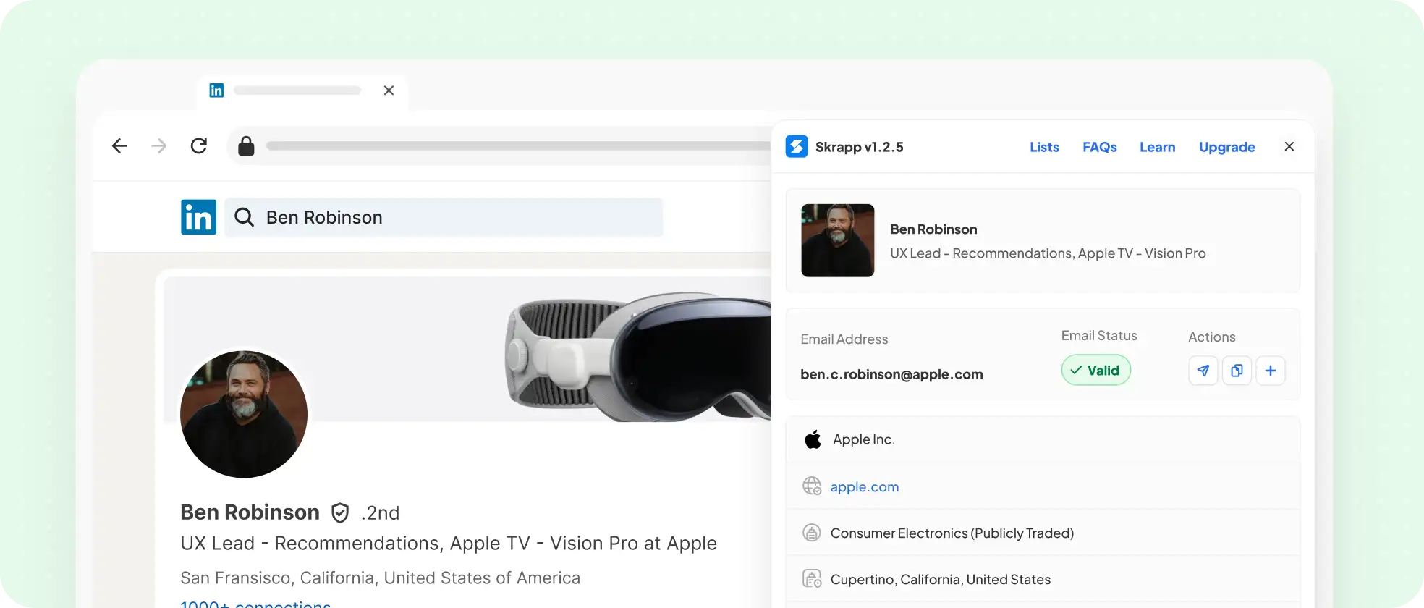Image resolution: width=1424 pixels, height=608 pixels.
Task: Click the verification shield badge by the name
Action: [x=340, y=513]
